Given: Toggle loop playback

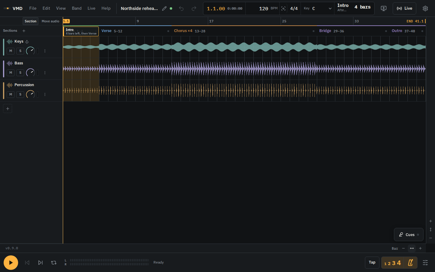Looking at the screenshot, I should 54,263.
